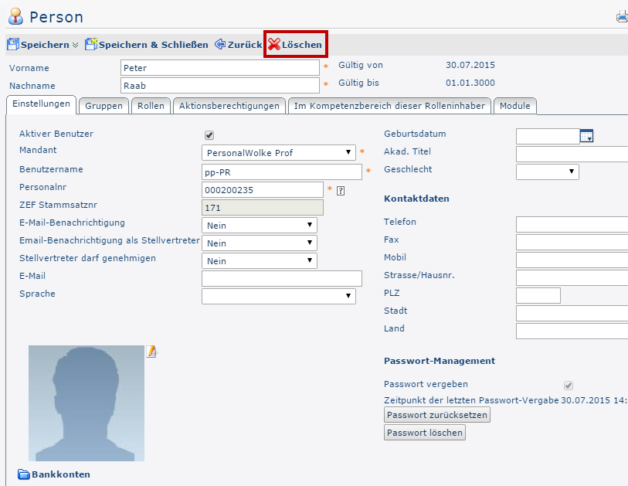Open the Sprache dropdown
This screenshot has width=628, height=486.
(279, 296)
